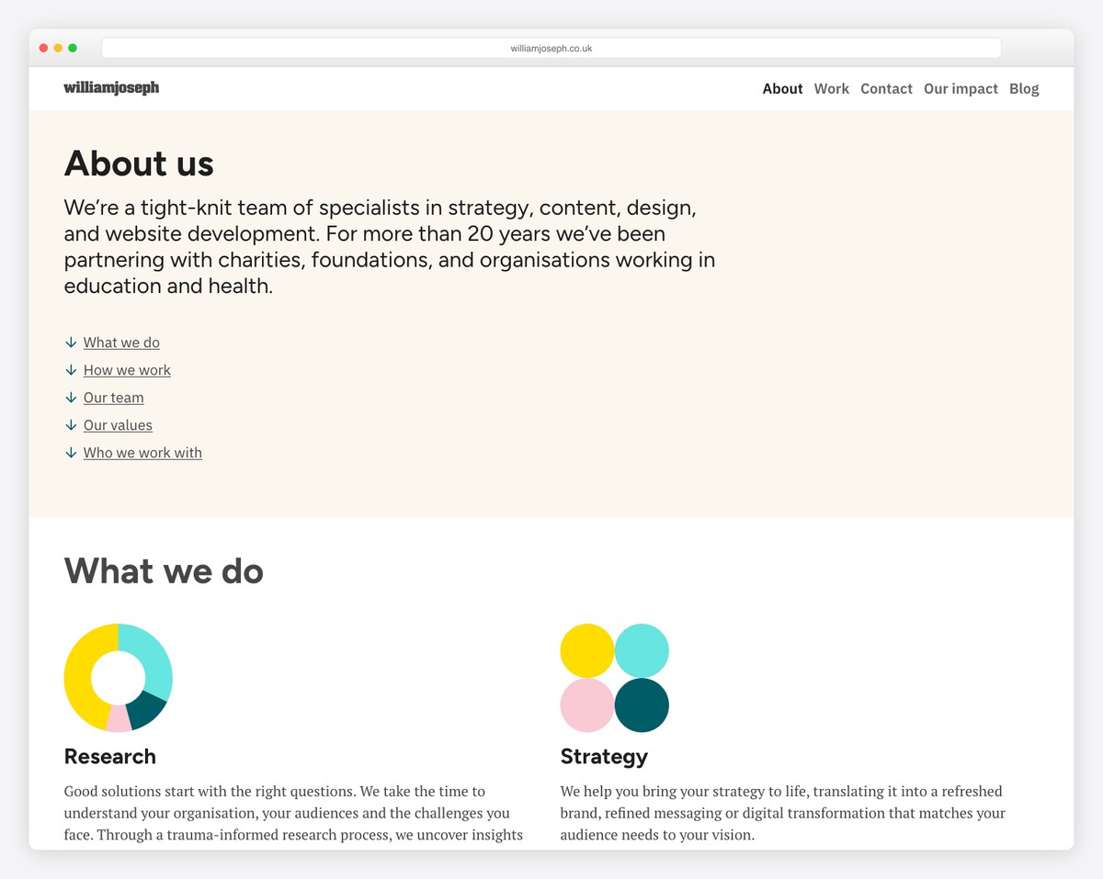Click the Strategy four-circles icon

(x=614, y=678)
